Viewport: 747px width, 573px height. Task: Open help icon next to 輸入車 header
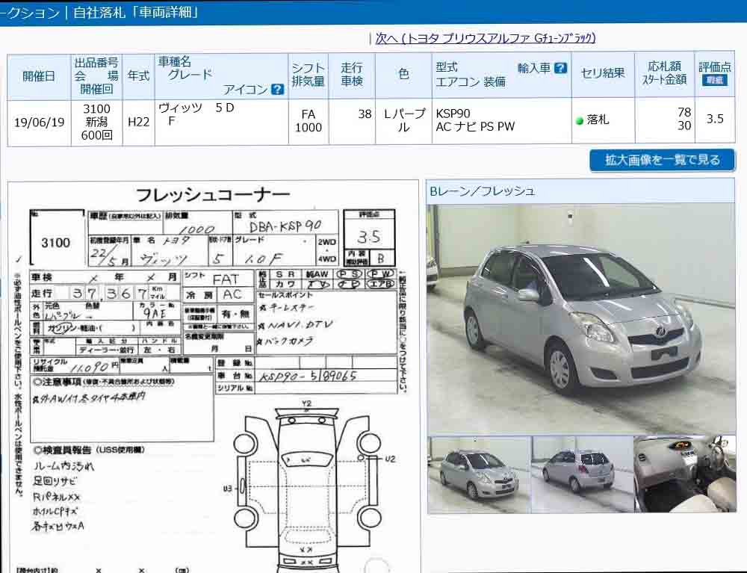[x=561, y=68]
